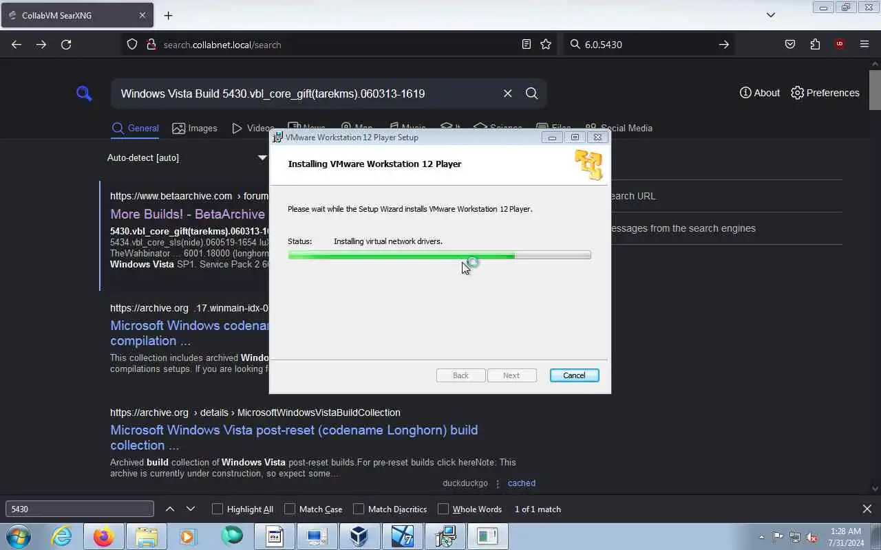Enable Match Diacritics option
881x550 pixels.
pyautogui.click(x=359, y=509)
